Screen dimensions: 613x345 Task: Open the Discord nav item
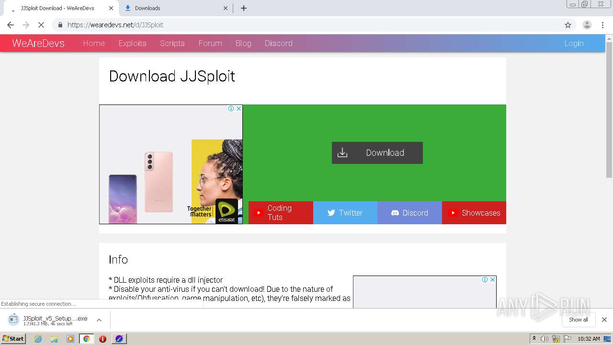click(x=279, y=43)
